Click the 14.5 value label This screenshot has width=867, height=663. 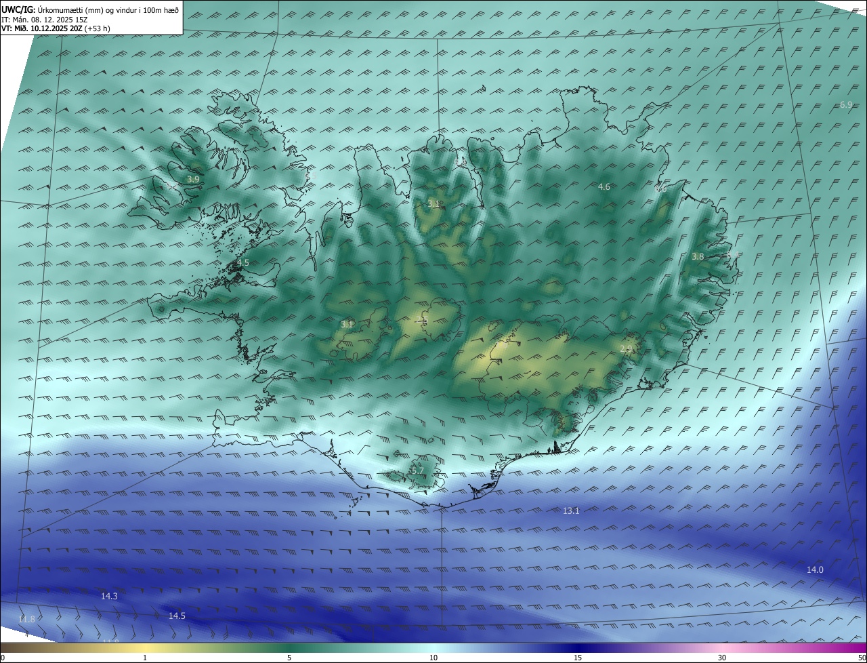click(177, 616)
